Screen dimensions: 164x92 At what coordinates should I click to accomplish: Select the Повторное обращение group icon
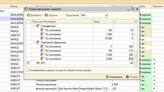[x=38, y=42]
